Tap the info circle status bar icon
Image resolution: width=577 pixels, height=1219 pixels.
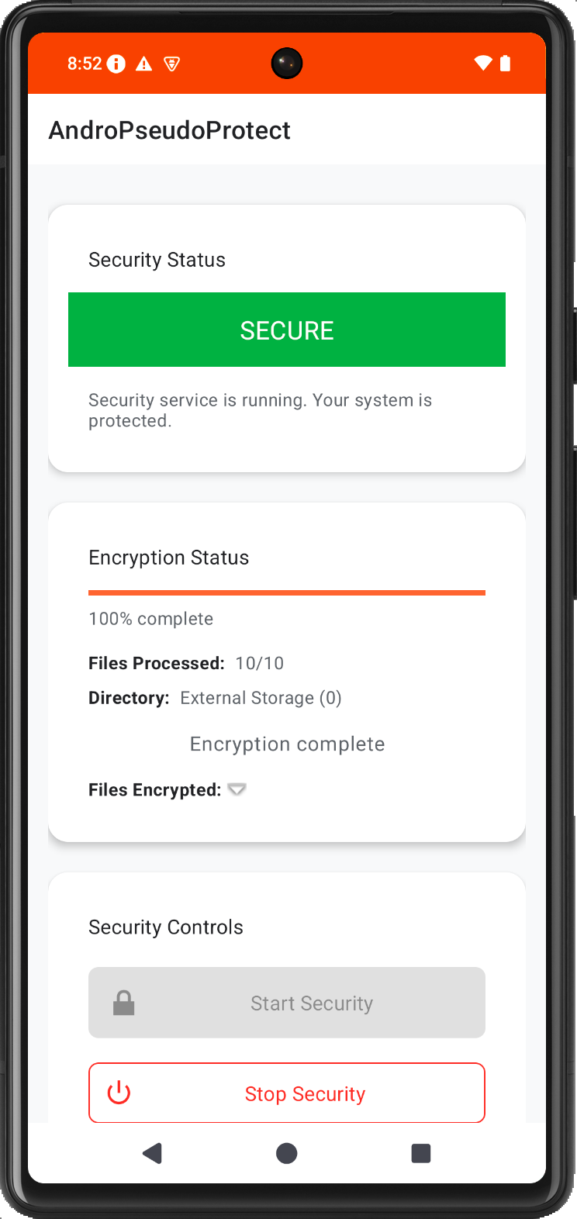pyautogui.click(x=116, y=64)
